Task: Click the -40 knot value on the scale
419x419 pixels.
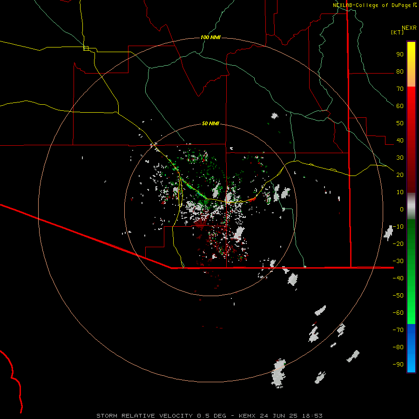Action: [x=398, y=278]
